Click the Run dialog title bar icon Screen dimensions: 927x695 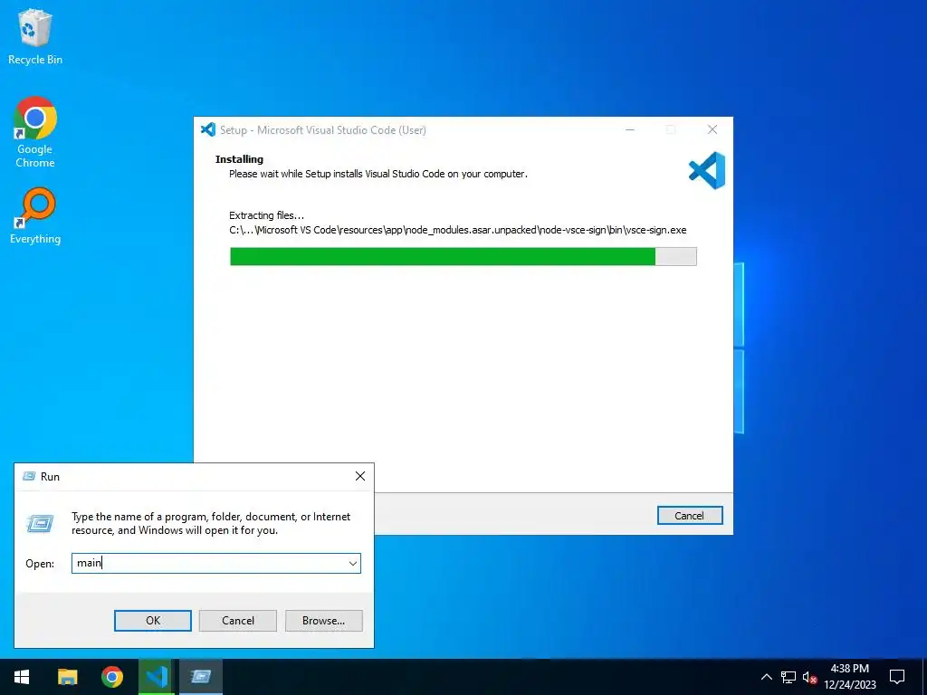tap(29, 476)
